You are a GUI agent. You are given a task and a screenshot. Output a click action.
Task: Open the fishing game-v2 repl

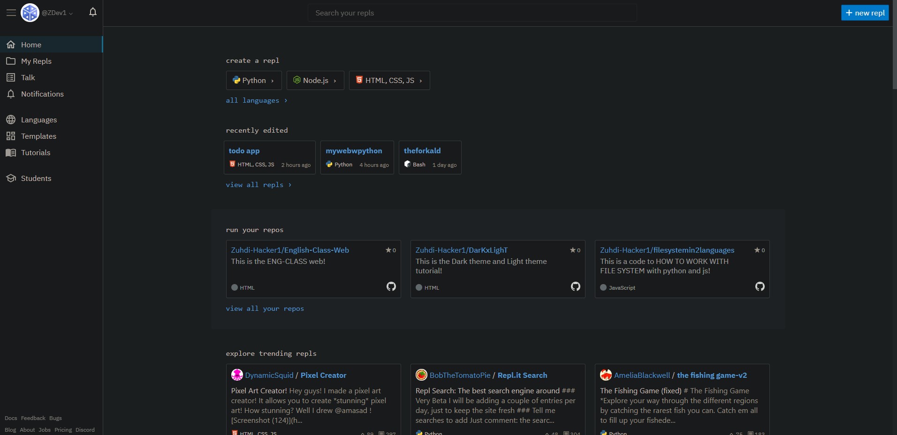coord(712,375)
